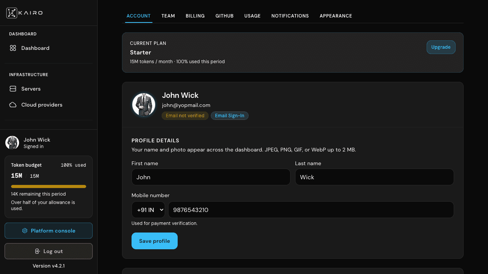This screenshot has width=488, height=274.
Task: Click the Upgrade plan button
Action: coord(441,47)
